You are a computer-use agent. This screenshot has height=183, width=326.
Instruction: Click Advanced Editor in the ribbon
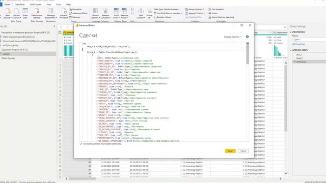tap(78, 13)
